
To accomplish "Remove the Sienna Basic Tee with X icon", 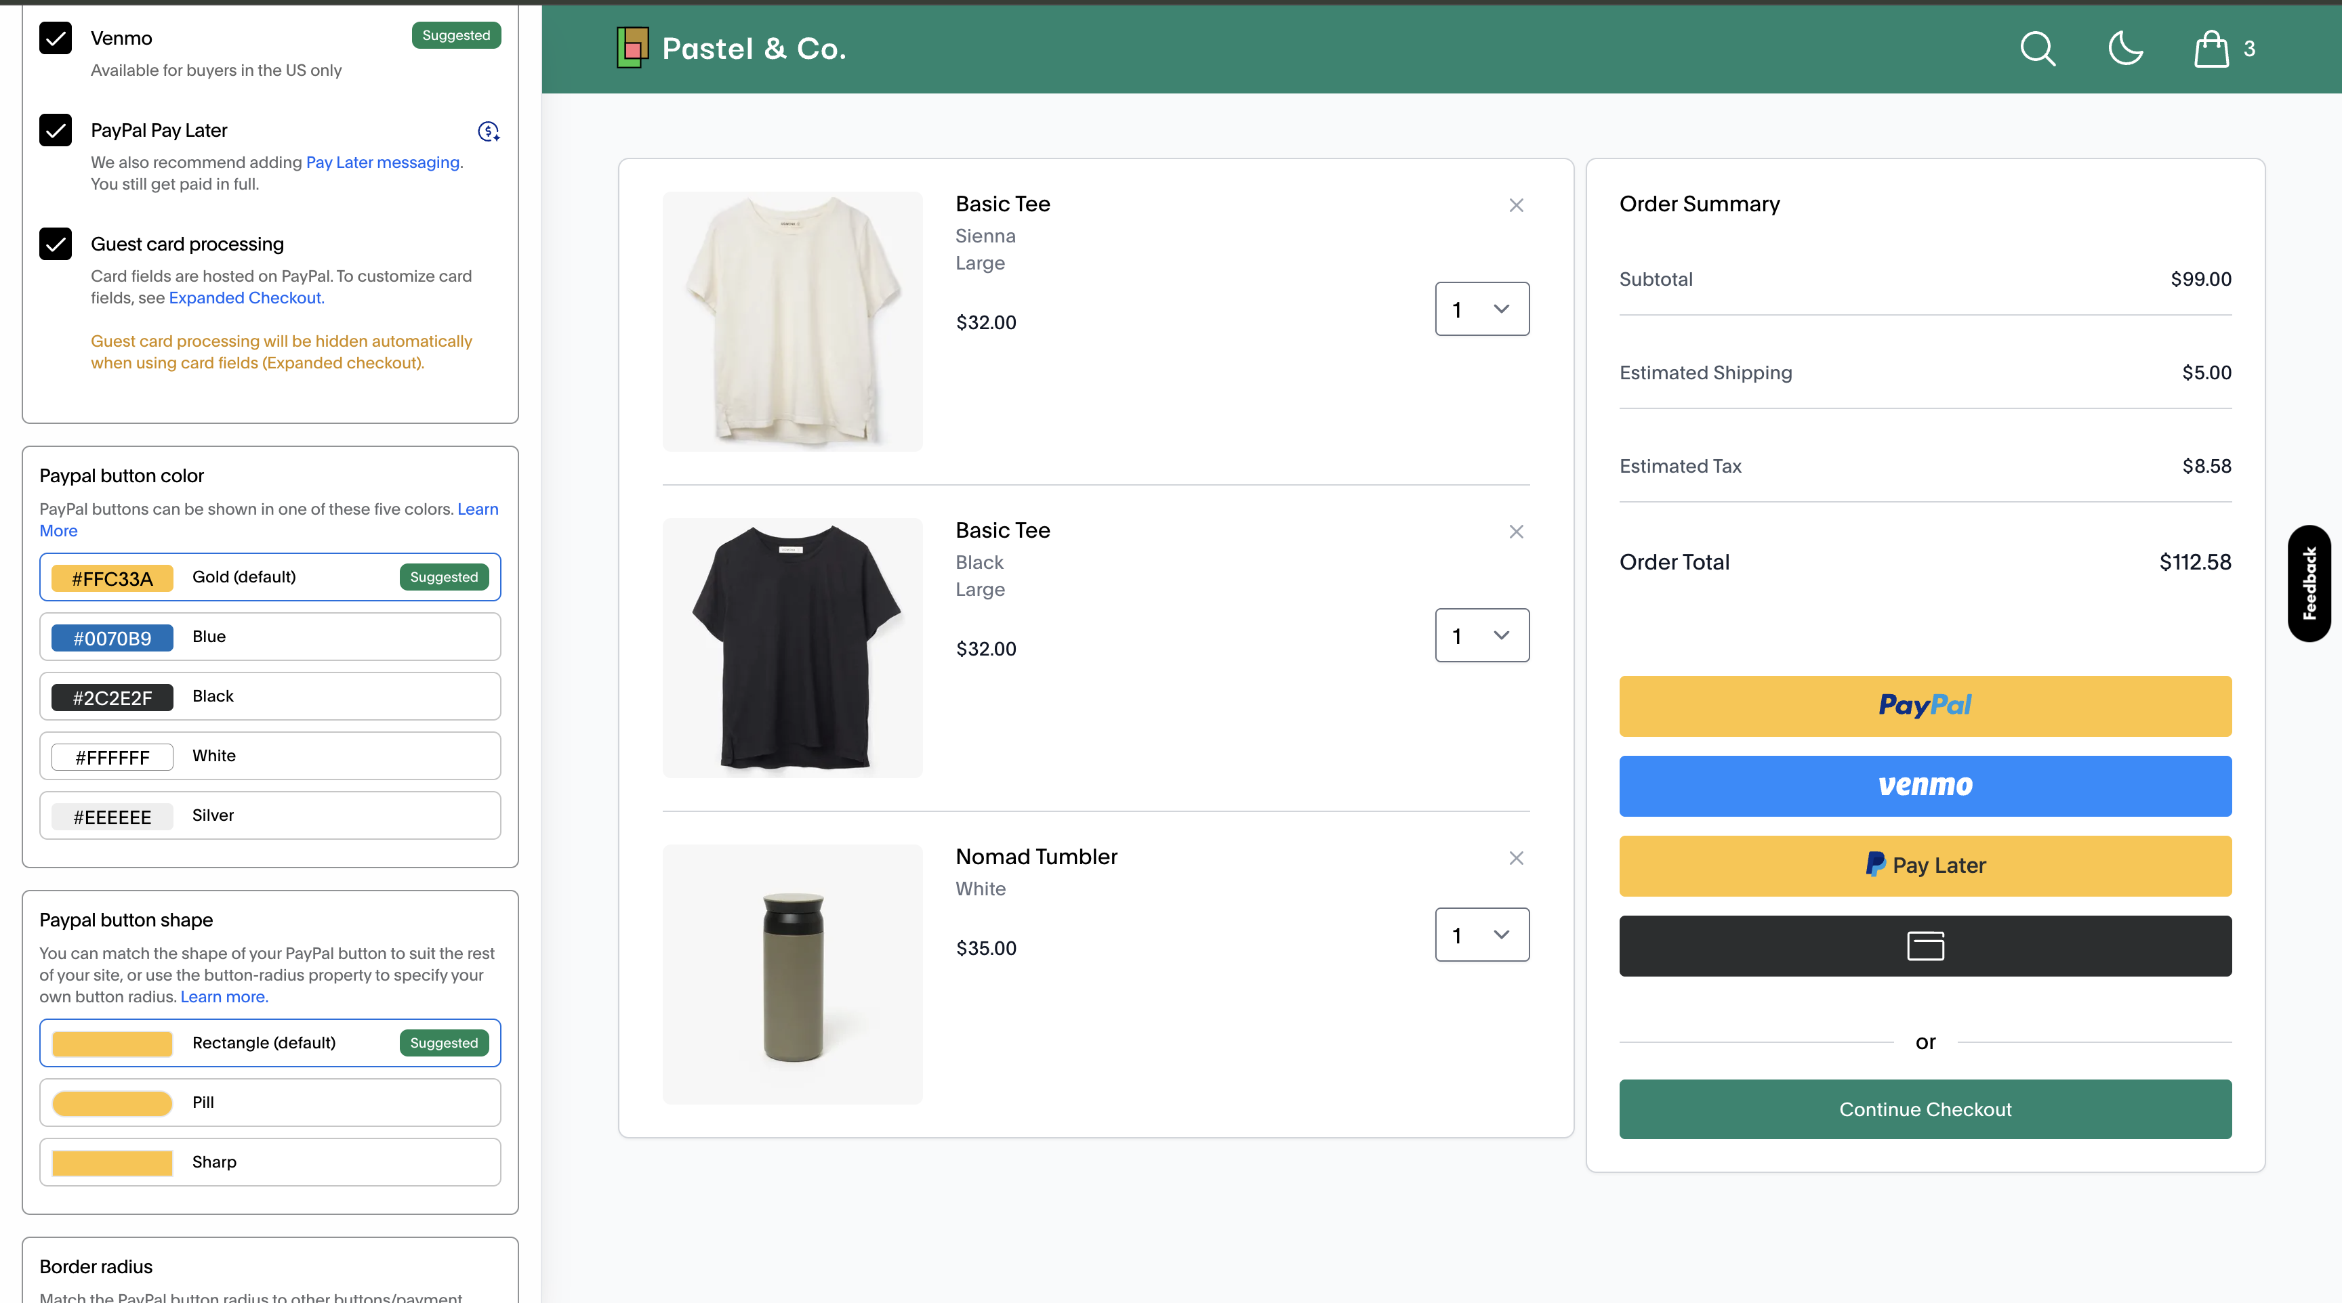I will pyautogui.click(x=1515, y=205).
